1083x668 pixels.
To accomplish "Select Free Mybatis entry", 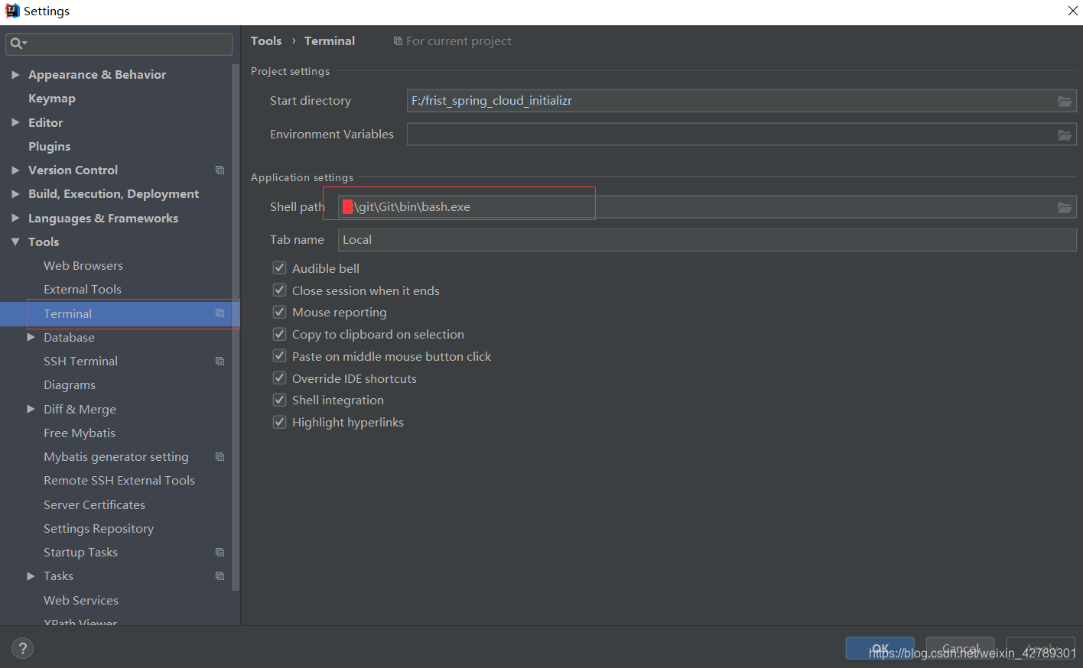I will (80, 433).
